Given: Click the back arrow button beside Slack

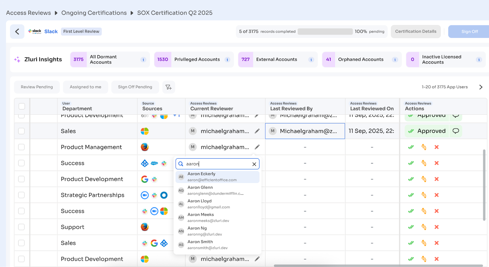Looking at the screenshot, I should [17, 31].
